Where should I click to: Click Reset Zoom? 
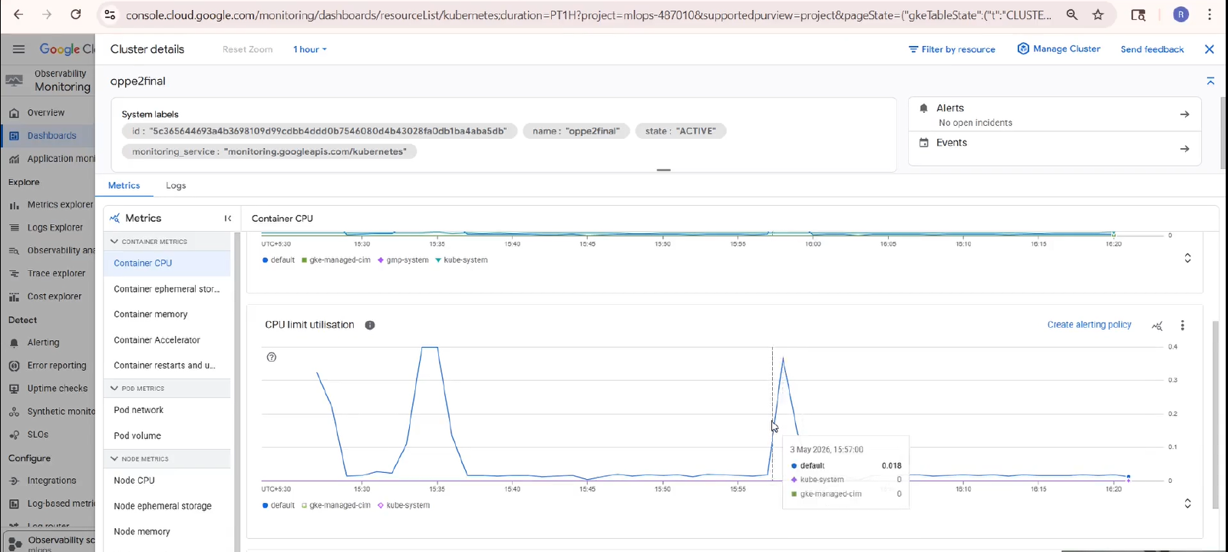pos(247,49)
